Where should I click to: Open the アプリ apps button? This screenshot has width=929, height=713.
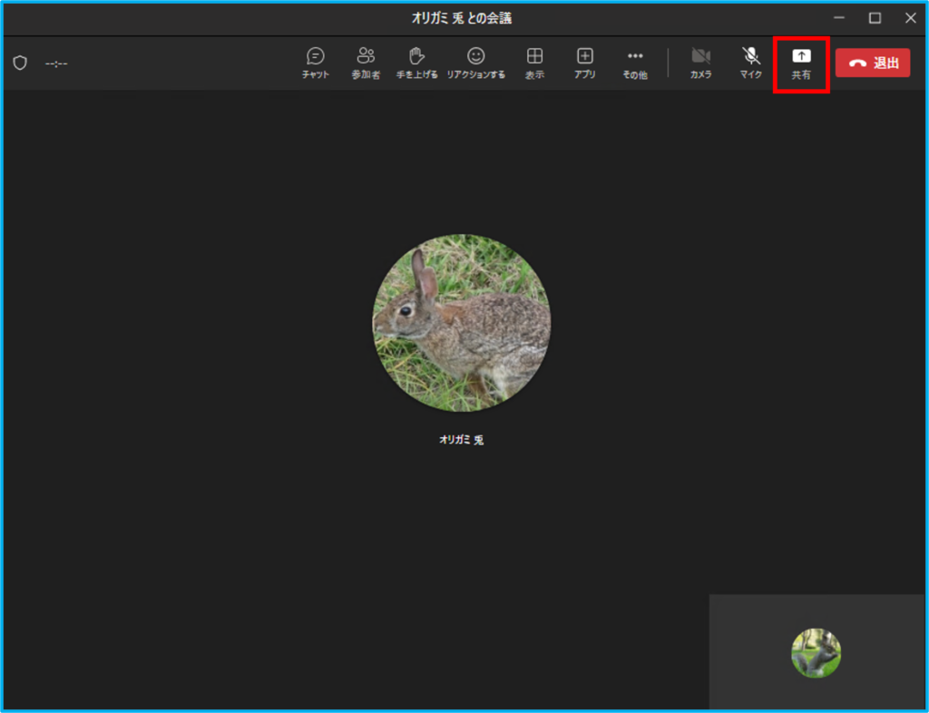point(585,63)
